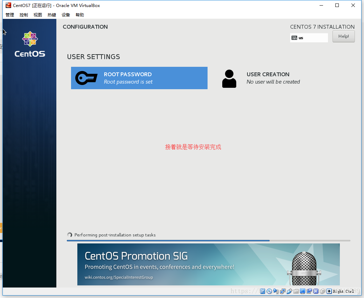Viewport: 364px width, 298px height.
Task: Click the 'No user will be created' text
Action: point(273,82)
